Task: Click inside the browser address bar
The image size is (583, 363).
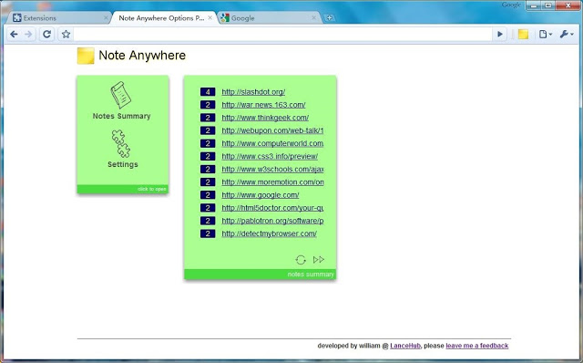Action: click(x=282, y=35)
